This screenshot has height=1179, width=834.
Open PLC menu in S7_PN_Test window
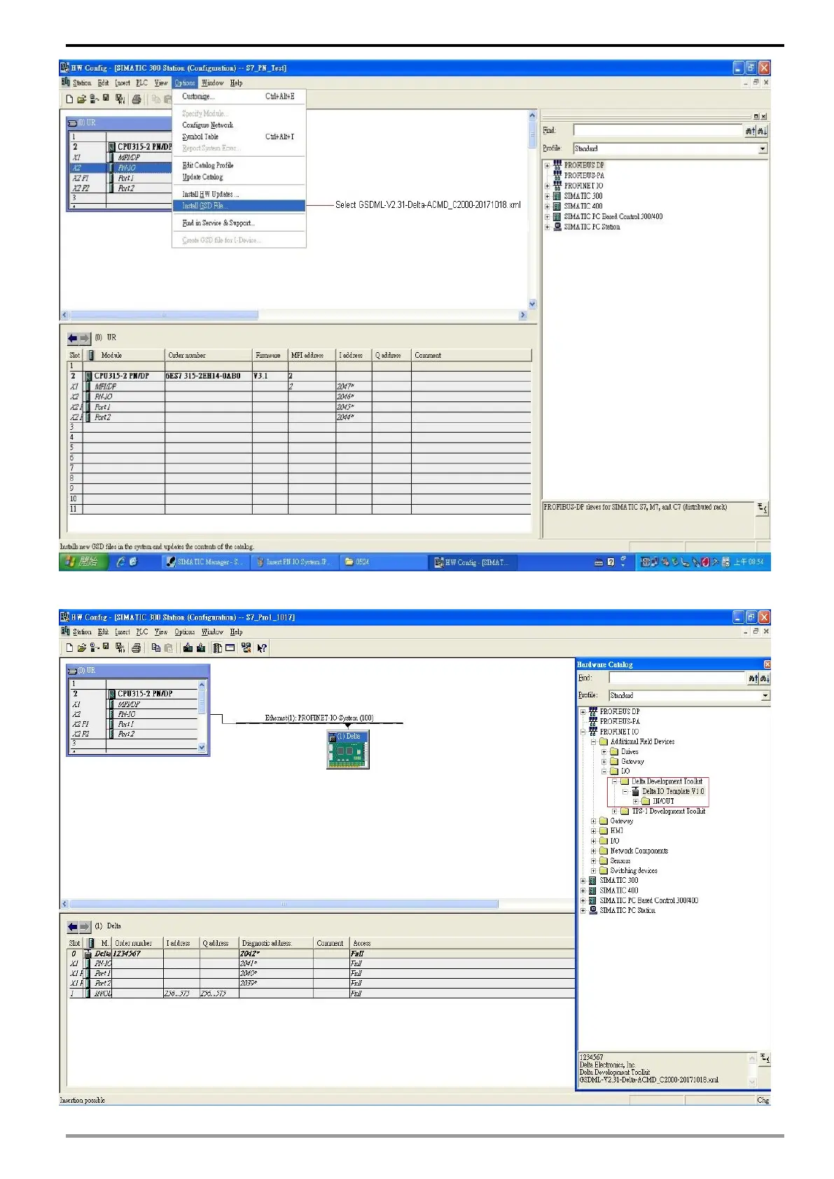point(142,83)
